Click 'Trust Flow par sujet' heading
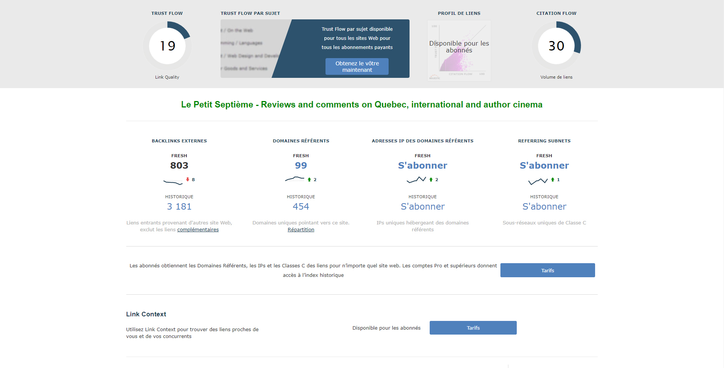Viewport: 724px width, 368px height. (250, 13)
